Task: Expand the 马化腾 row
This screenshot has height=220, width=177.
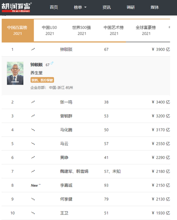Action: 86,130
